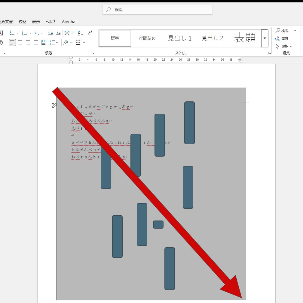Image resolution: width=303 pixels, height=303 pixels.
Task: Apply the 見出し 1 style
Action: tap(180, 38)
